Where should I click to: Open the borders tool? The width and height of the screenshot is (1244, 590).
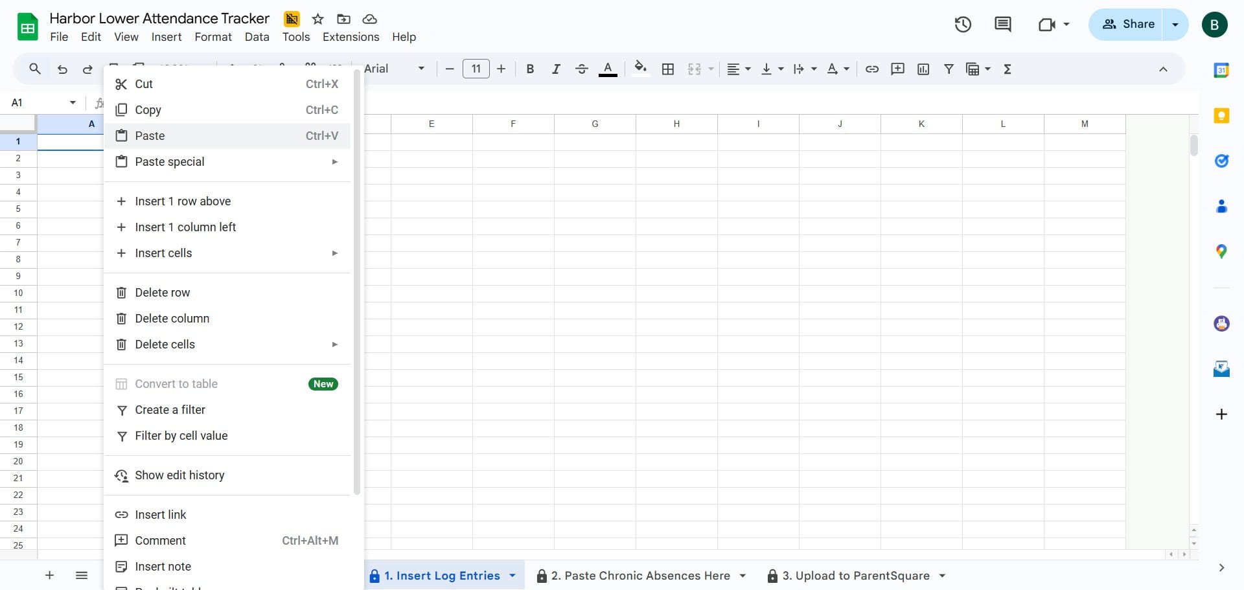pyautogui.click(x=668, y=69)
